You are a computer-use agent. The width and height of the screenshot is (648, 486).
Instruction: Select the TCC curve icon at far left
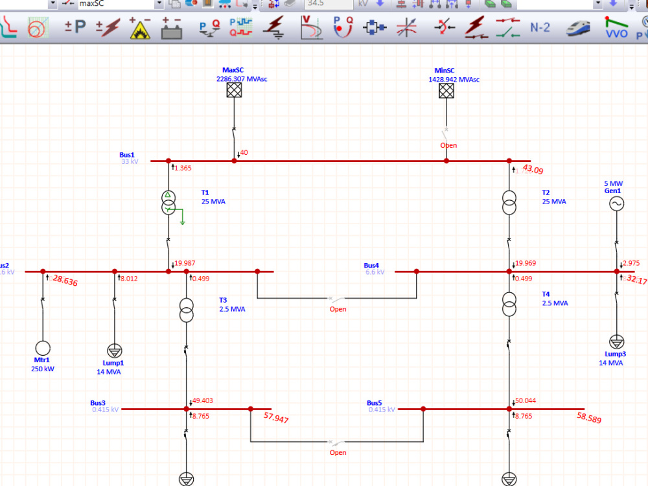(8, 27)
